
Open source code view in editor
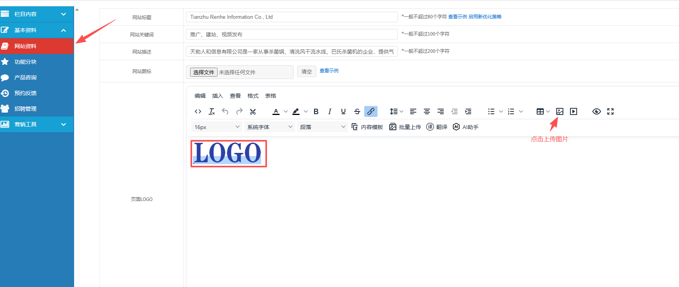198,111
